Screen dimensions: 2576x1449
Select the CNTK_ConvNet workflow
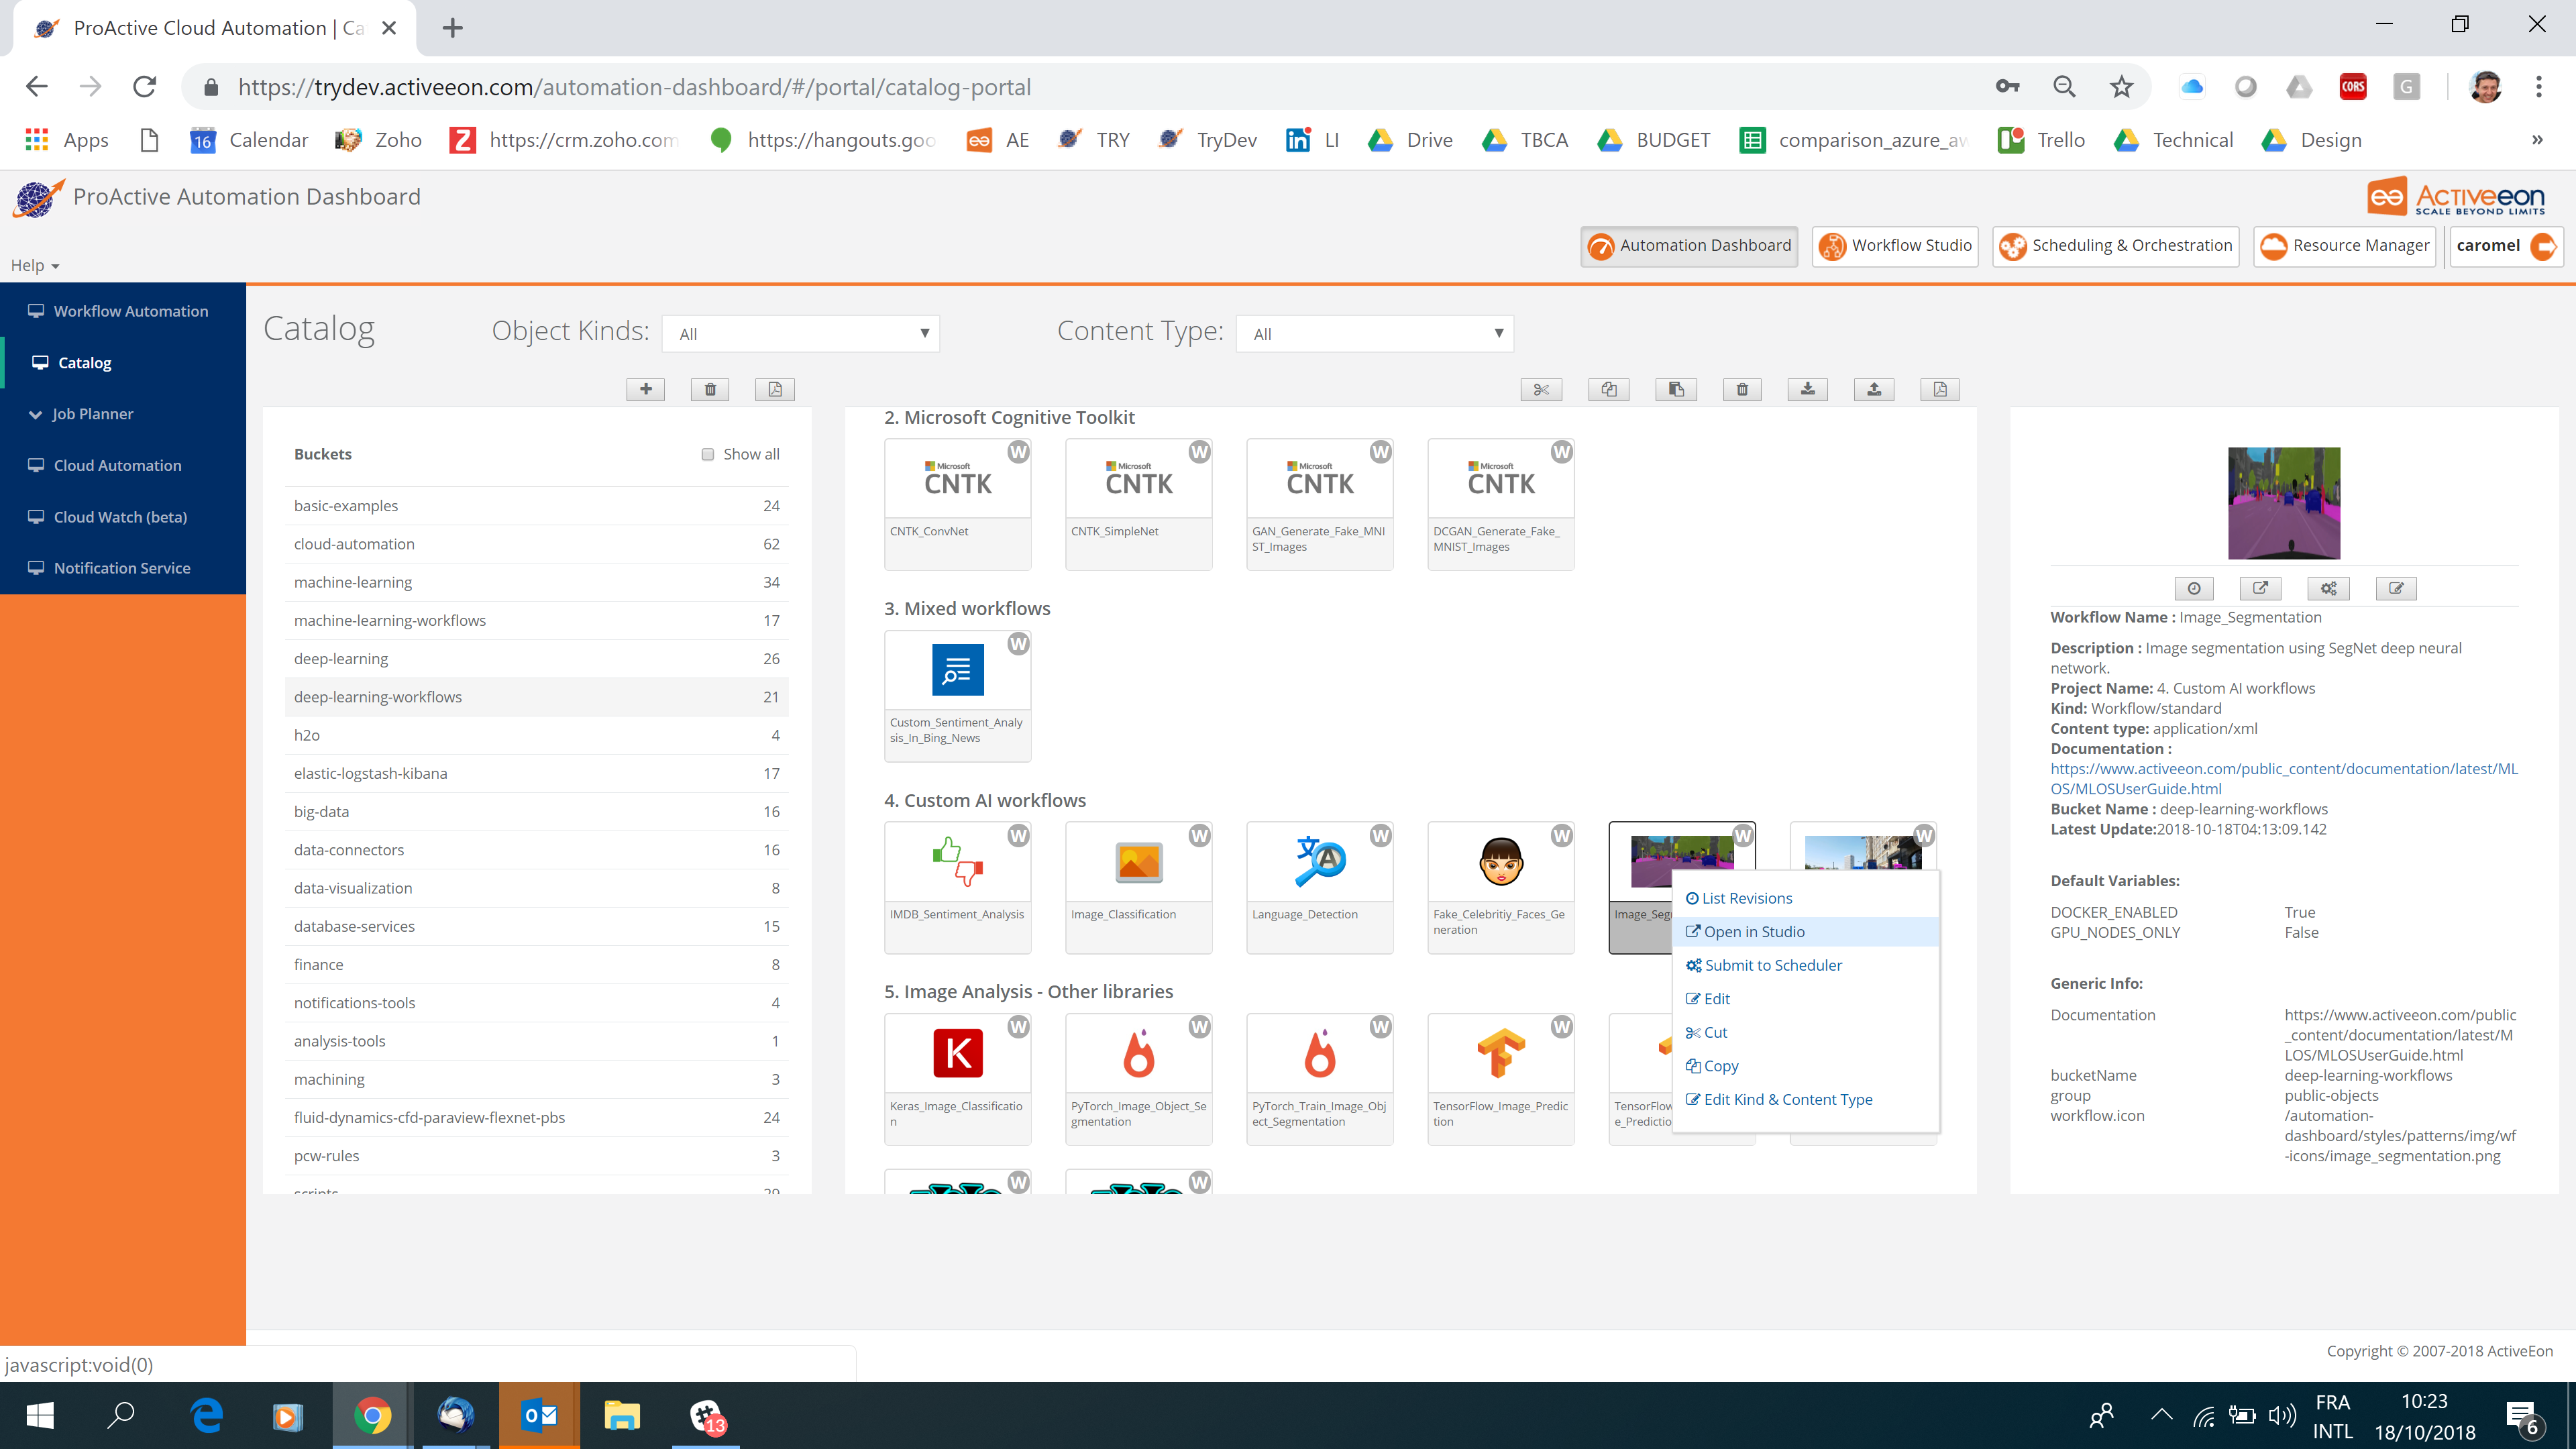958,504
